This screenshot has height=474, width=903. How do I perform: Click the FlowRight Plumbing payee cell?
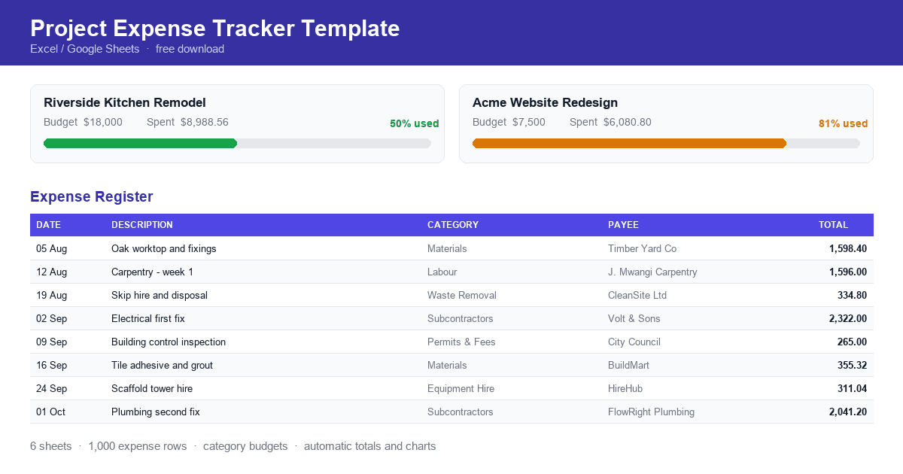[651, 412]
